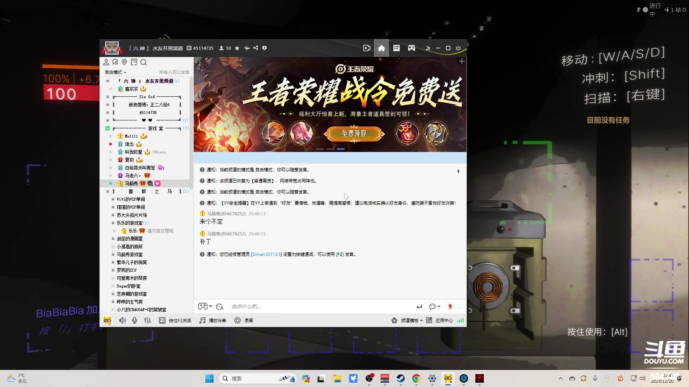Click the Siman321123 admin link
689x387 pixels.
pyautogui.click(x=266, y=254)
